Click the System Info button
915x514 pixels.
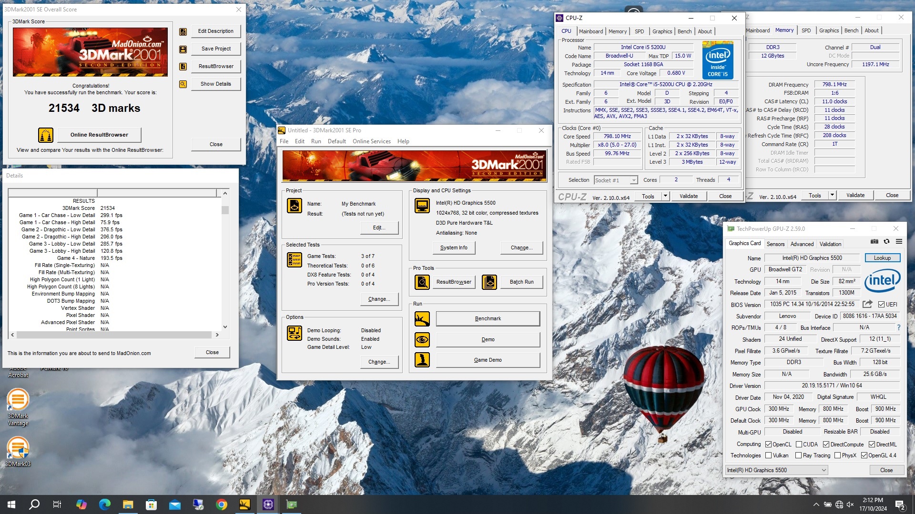coord(454,248)
